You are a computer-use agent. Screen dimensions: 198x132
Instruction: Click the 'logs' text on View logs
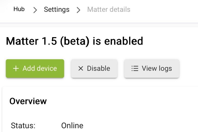pos(165,69)
